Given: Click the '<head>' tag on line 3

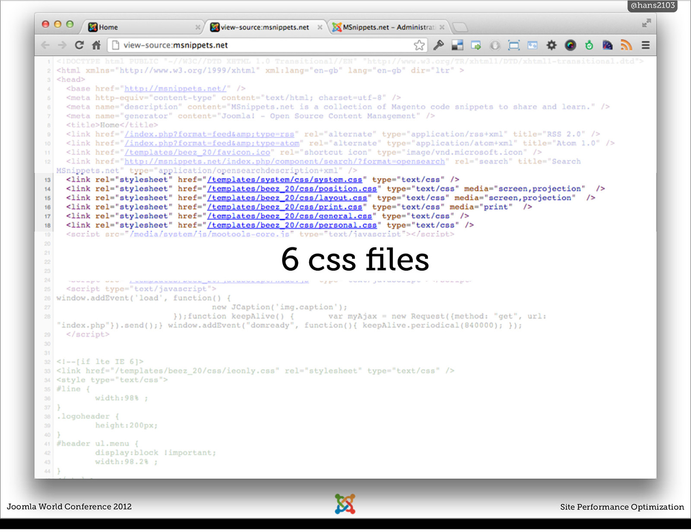Looking at the screenshot, I should (x=70, y=79).
